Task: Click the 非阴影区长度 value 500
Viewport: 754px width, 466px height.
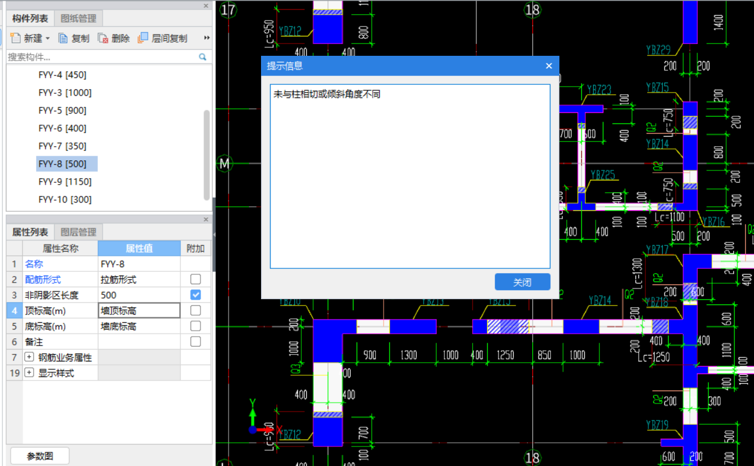Action: [139, 294]
